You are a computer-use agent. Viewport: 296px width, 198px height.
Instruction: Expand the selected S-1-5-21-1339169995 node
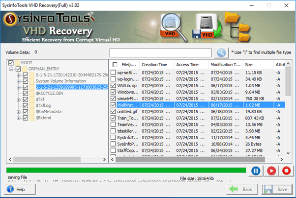[x=19, y=88]
